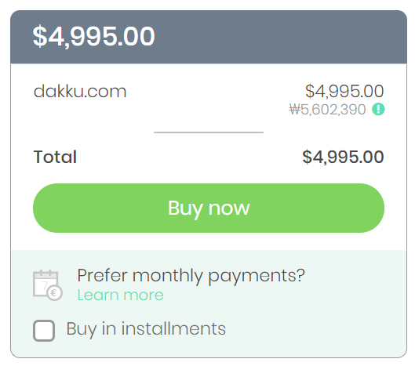Click the $4,995.00 header price
This screenshot has width=415, height=366.
pyautogui.click(x=93, y=36)
